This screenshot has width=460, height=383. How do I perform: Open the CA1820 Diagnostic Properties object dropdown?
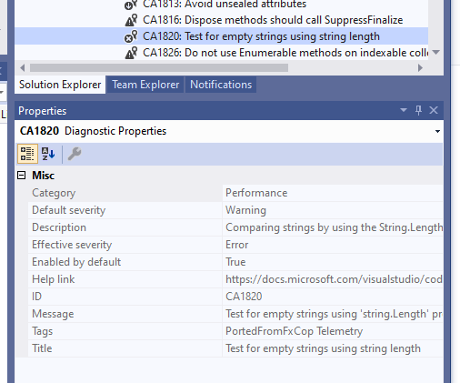click(x=437, y=132)
